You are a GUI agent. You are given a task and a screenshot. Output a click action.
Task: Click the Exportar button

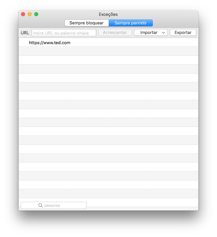point(183,33)
